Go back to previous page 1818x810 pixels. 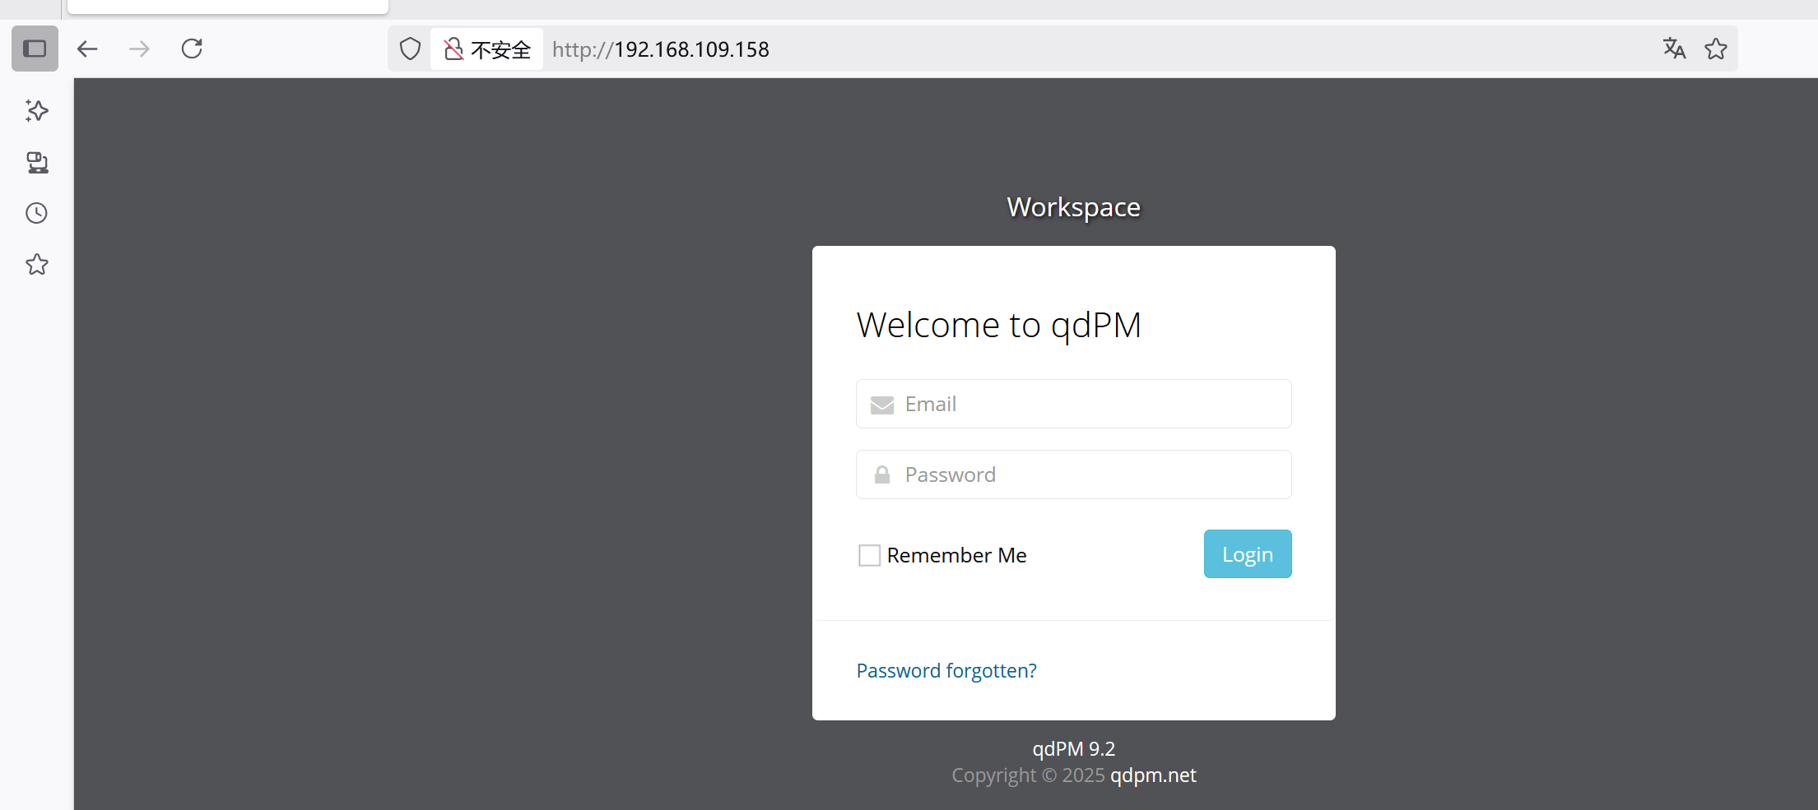tap(87, 49)
